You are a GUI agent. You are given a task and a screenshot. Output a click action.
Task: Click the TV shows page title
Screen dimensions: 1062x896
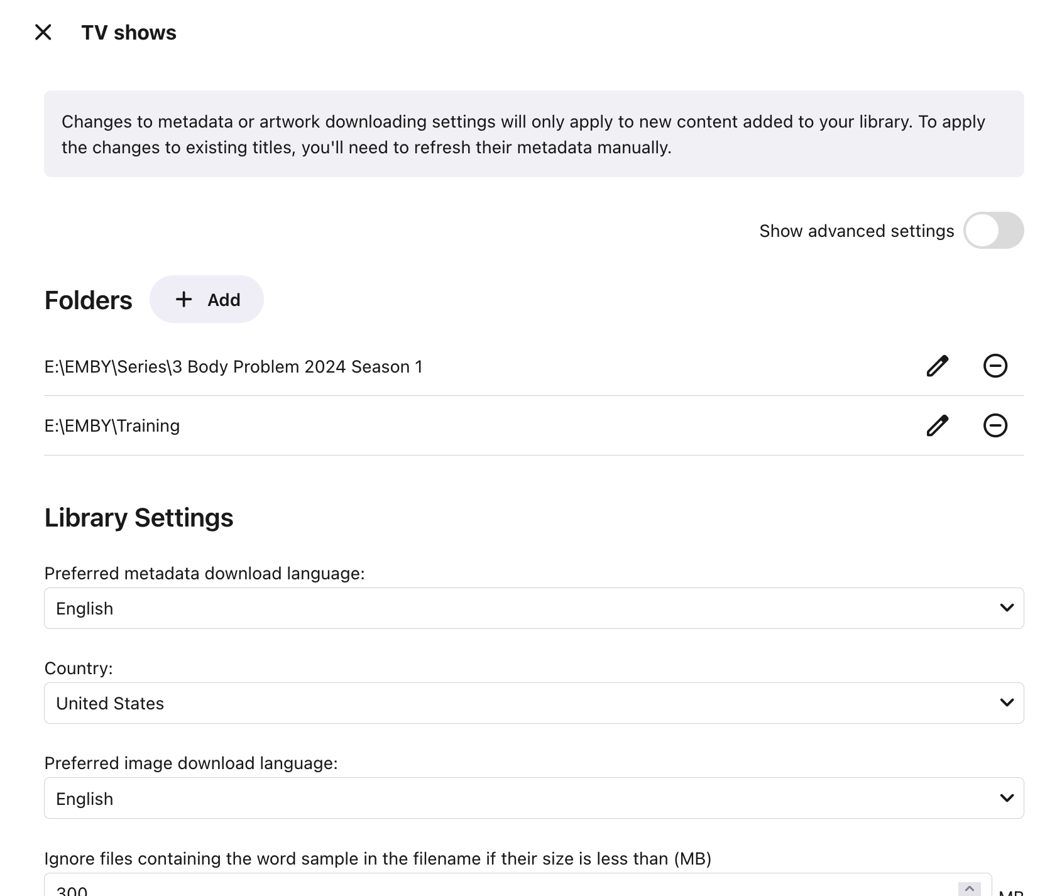(x=129, y=33)
